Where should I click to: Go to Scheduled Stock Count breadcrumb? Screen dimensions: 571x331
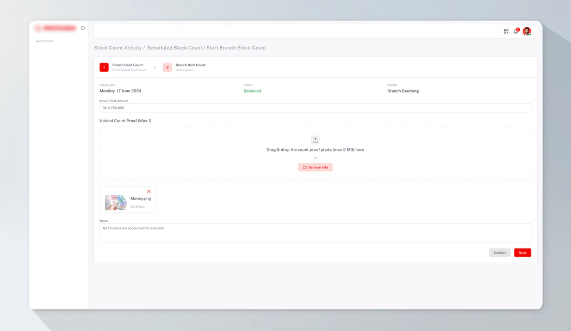(175, 48)
